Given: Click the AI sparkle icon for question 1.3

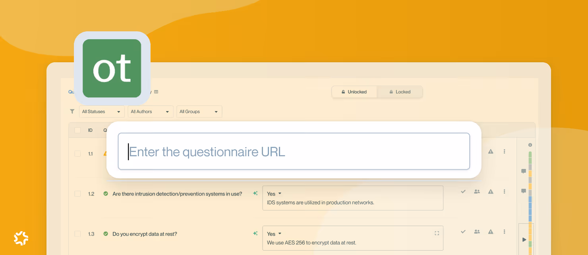Looking at the screenshot, I should pyautogui.click(x=255, y=234).
